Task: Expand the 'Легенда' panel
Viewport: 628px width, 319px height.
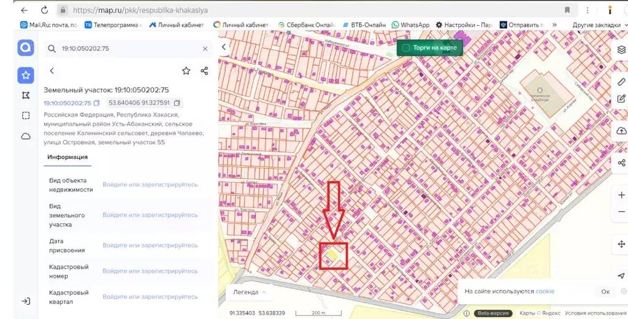Action: (248, 292)
